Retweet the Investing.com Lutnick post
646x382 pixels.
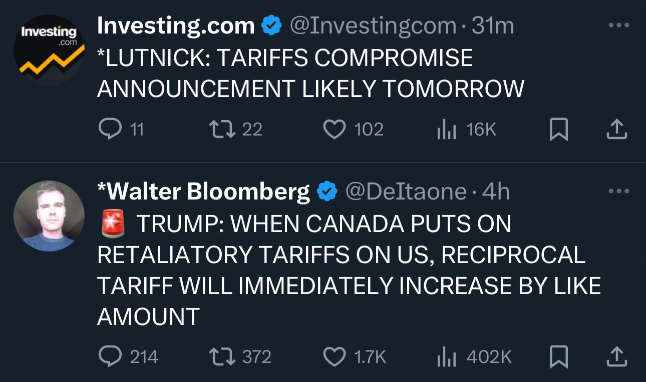(x=235, y=129)
